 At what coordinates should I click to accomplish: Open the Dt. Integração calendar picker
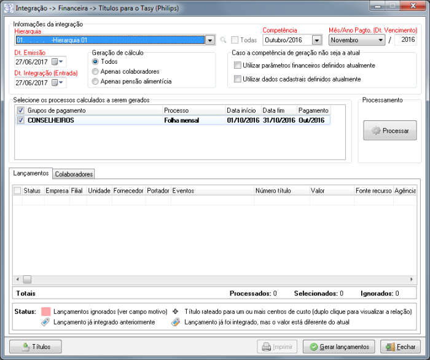point(58,83)
